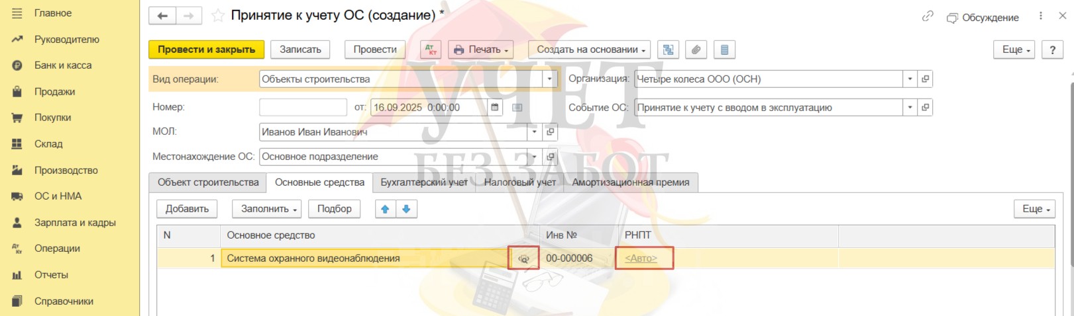Move row up with blue arrow
This screenshot has width=1074, height=316.
pos(385,209)
